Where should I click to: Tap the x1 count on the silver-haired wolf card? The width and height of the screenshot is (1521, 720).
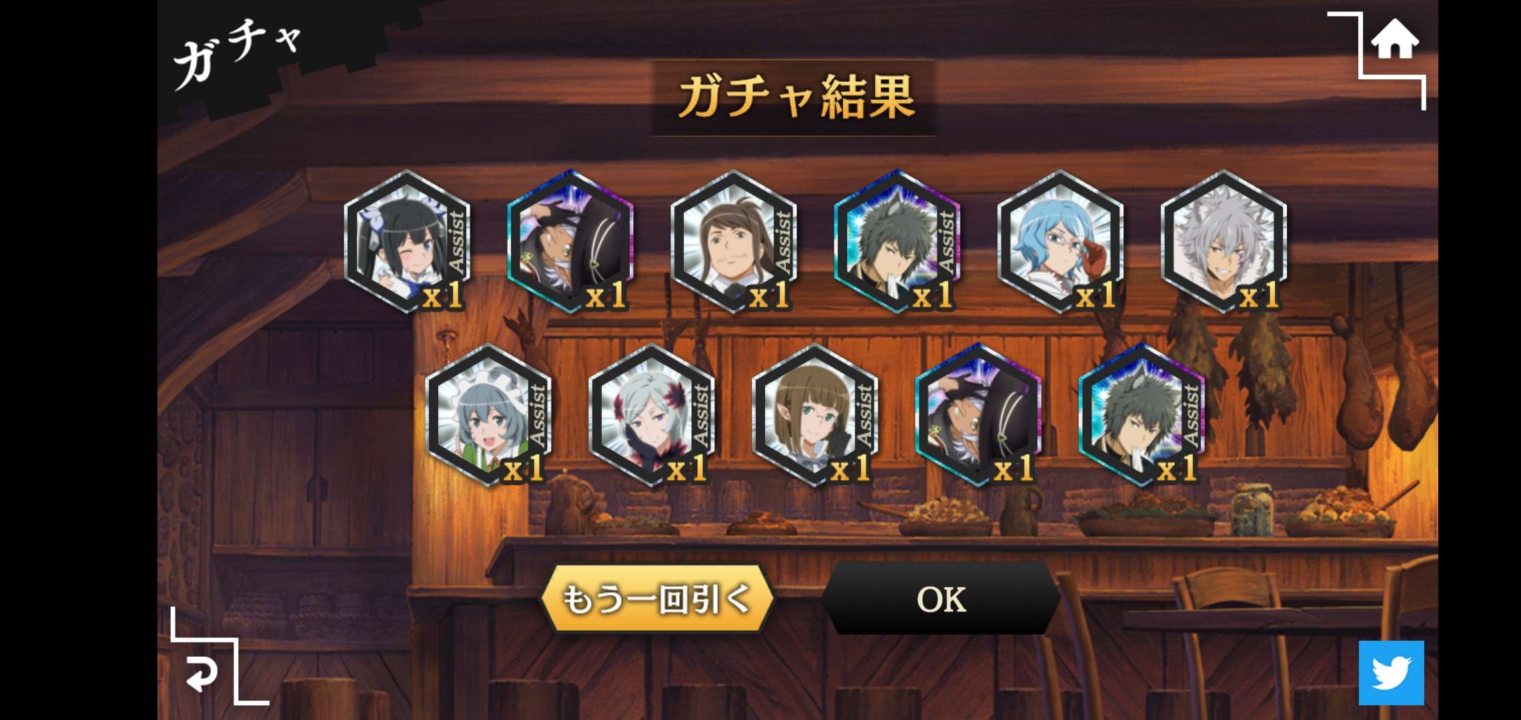point(1259,295)
